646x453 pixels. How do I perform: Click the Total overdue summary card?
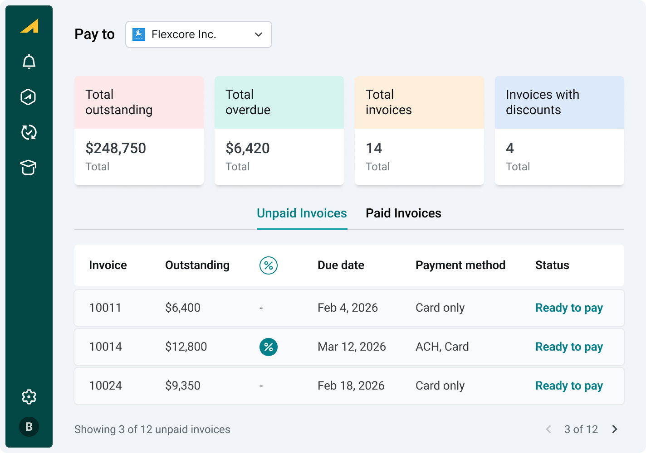[279, 130]
